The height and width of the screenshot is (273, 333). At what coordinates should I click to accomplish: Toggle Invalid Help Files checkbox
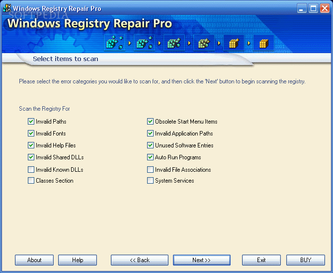(x=31, y=145)
